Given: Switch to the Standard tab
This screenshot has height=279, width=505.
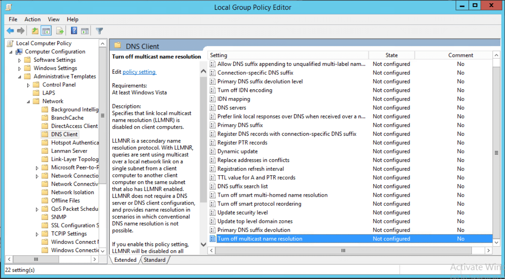Looking at the screenshot, I should click(154, 260).
